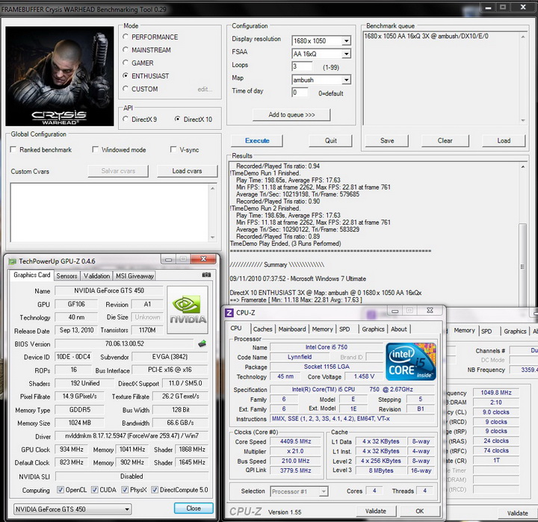This screenshot has height=522, width=538.
Task: Click Validate button in front CPU-Z window
Action: coord(376,511)
